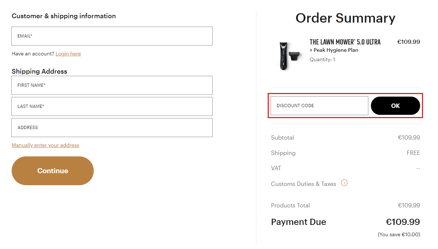Click the Address input field

click(112, 128)
